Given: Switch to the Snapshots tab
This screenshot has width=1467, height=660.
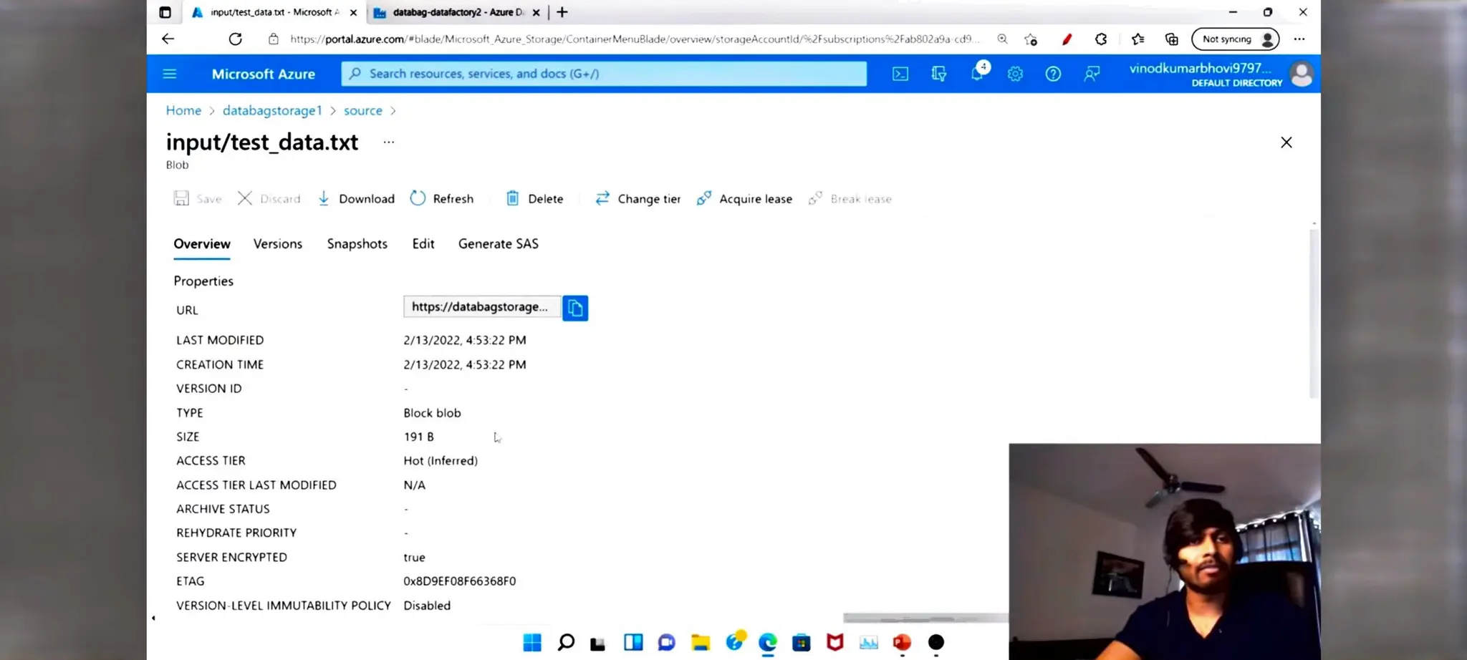Looking at the screenshot, I should pos(357,244).
